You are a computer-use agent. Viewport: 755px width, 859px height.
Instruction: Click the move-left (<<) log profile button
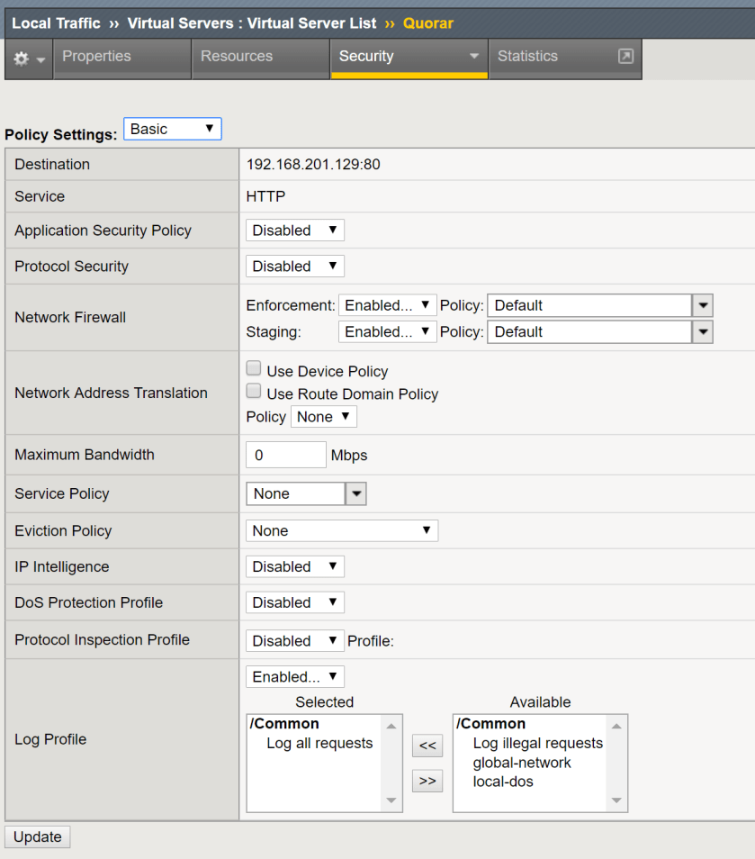click(x=427, y=746)
